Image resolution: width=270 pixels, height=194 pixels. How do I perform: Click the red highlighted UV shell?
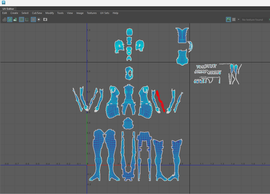coord(160,101)
